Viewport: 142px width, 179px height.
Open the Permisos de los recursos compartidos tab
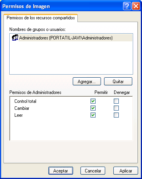(41, 18)
